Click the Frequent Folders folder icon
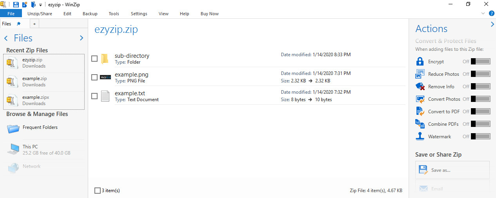This screenshot has width=496, height=198. 13,128
